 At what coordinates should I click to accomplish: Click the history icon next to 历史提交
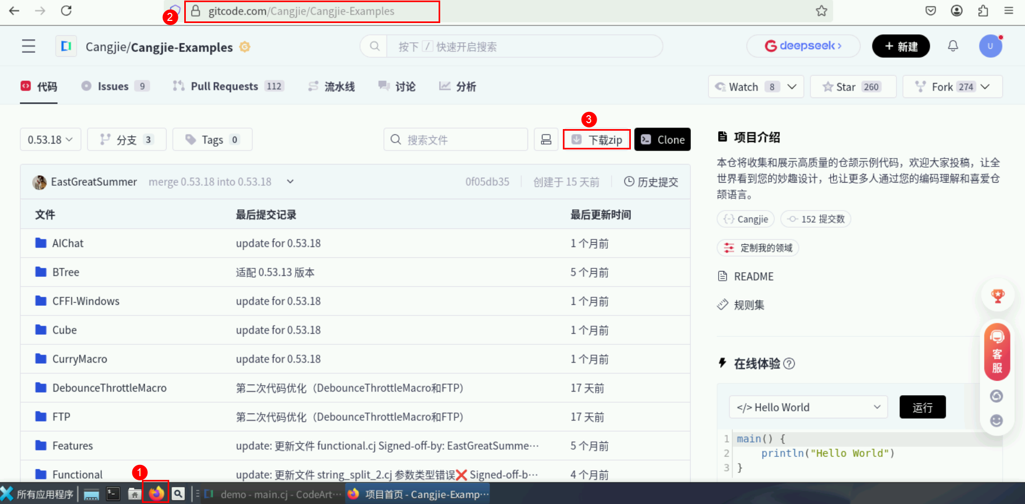coord(628,182)
